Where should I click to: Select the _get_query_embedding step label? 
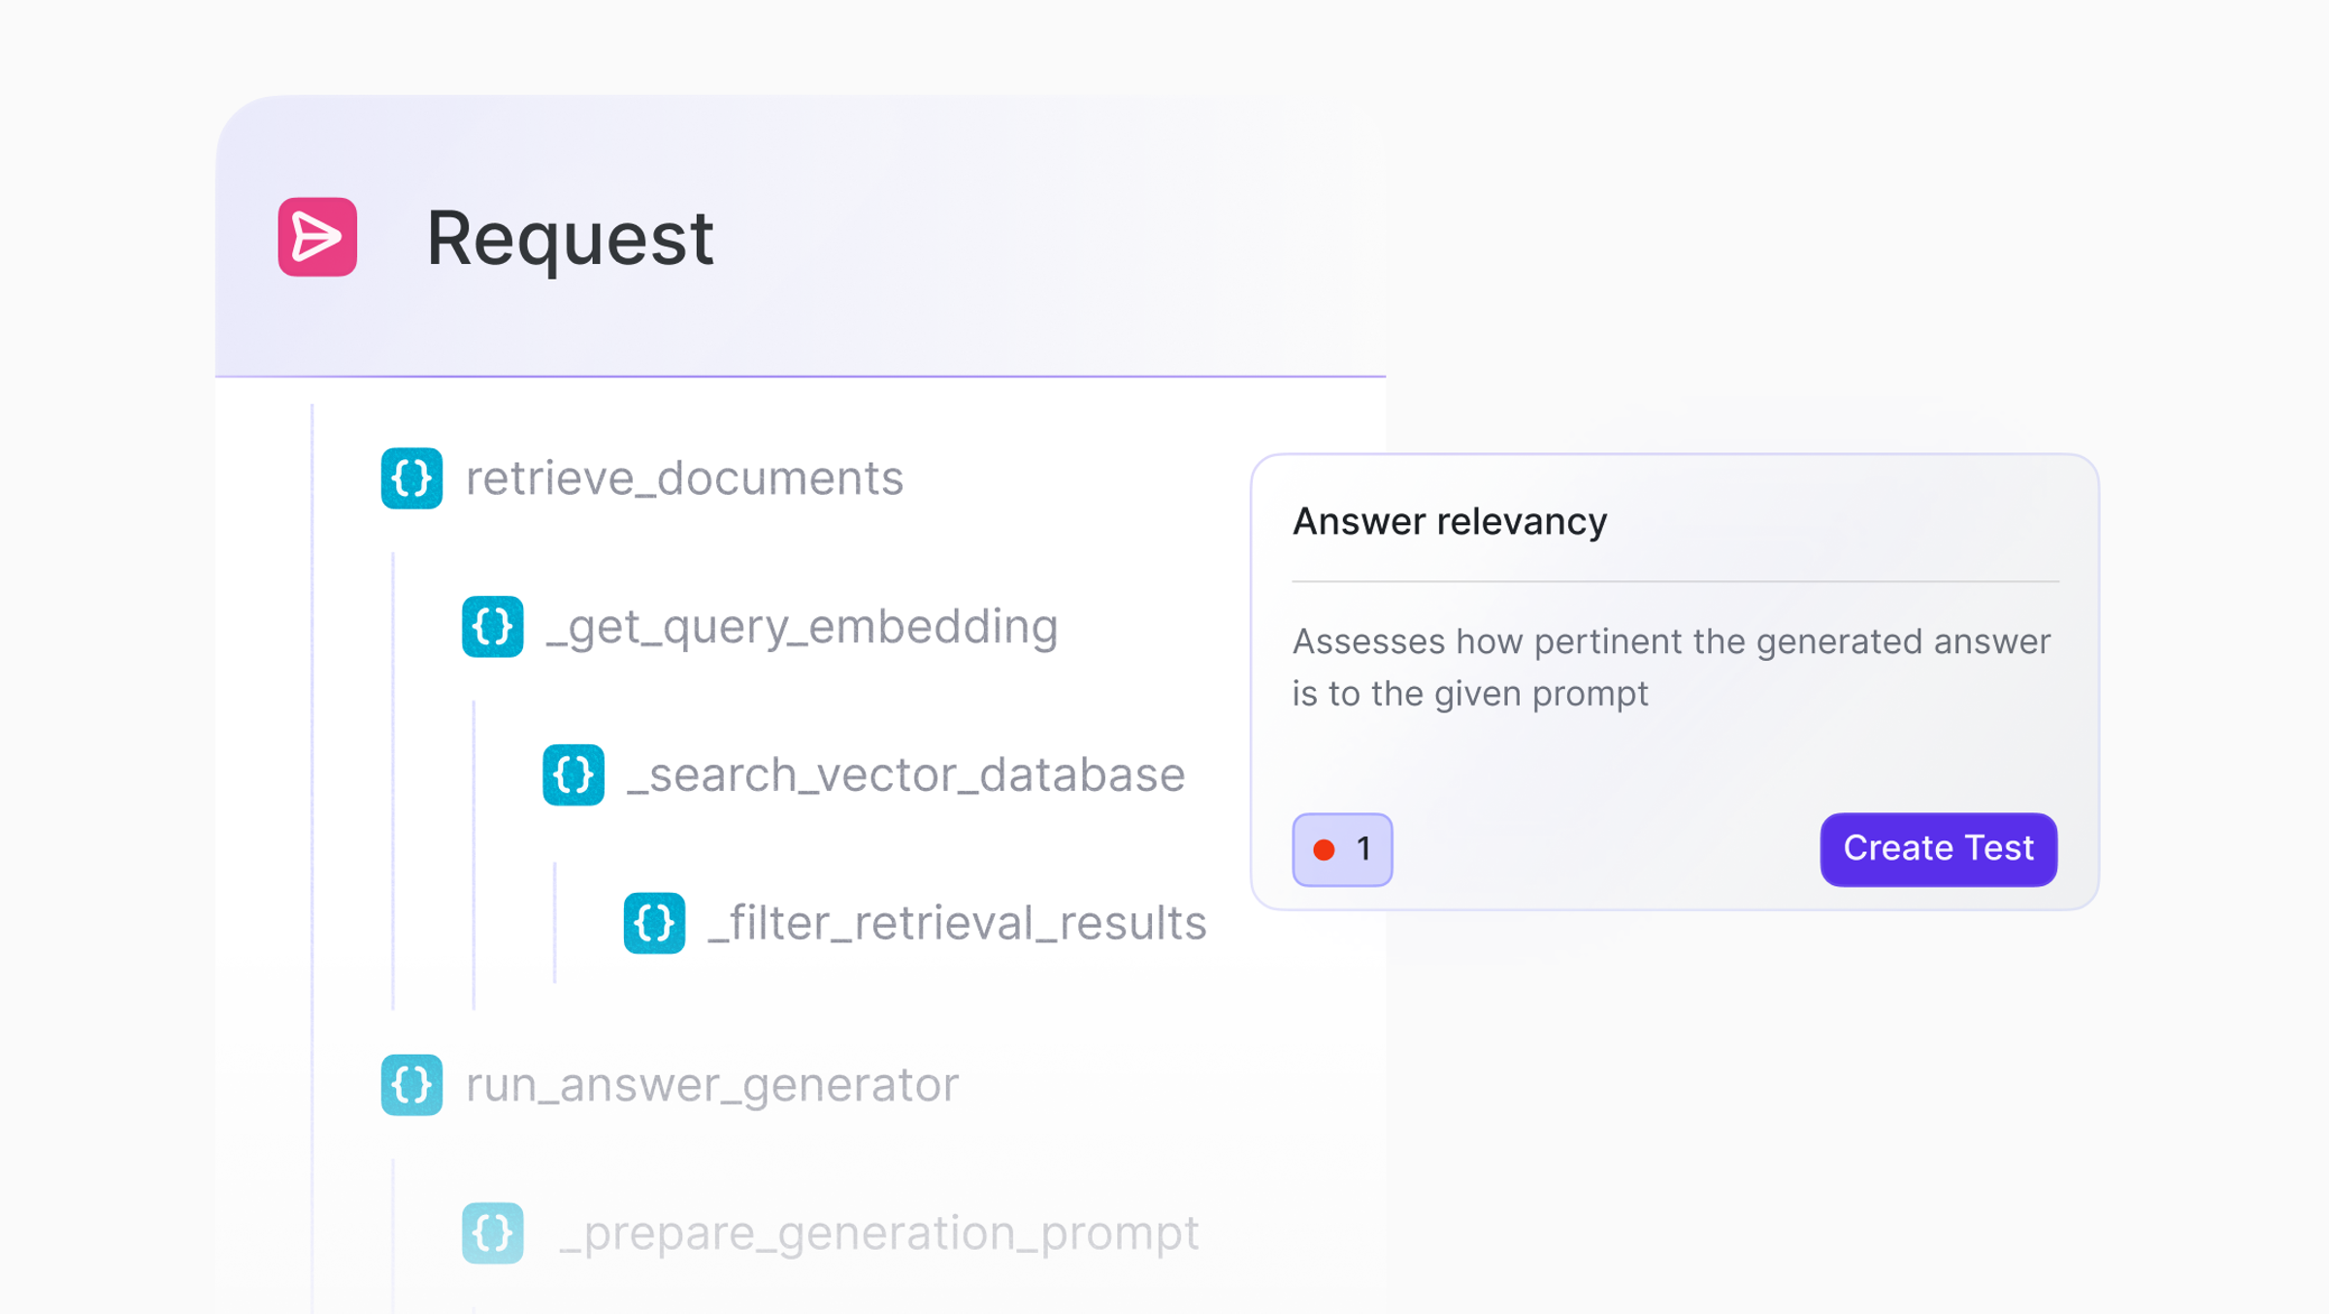pyautogui.click(x=802, y=627)
